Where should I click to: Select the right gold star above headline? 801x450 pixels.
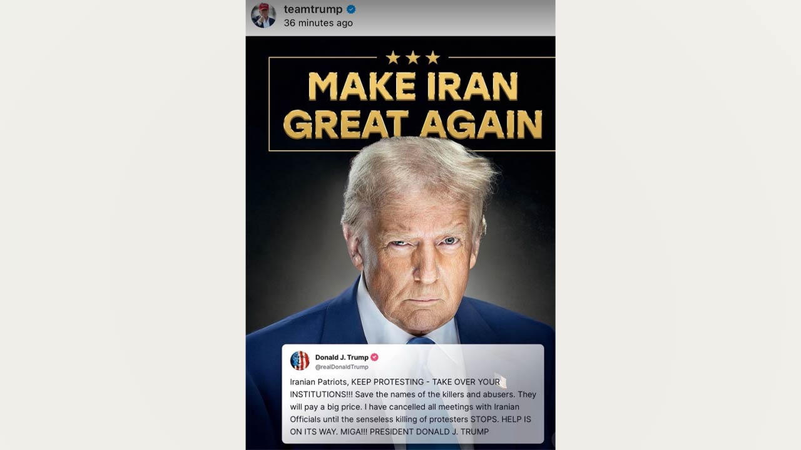point(433,57)
